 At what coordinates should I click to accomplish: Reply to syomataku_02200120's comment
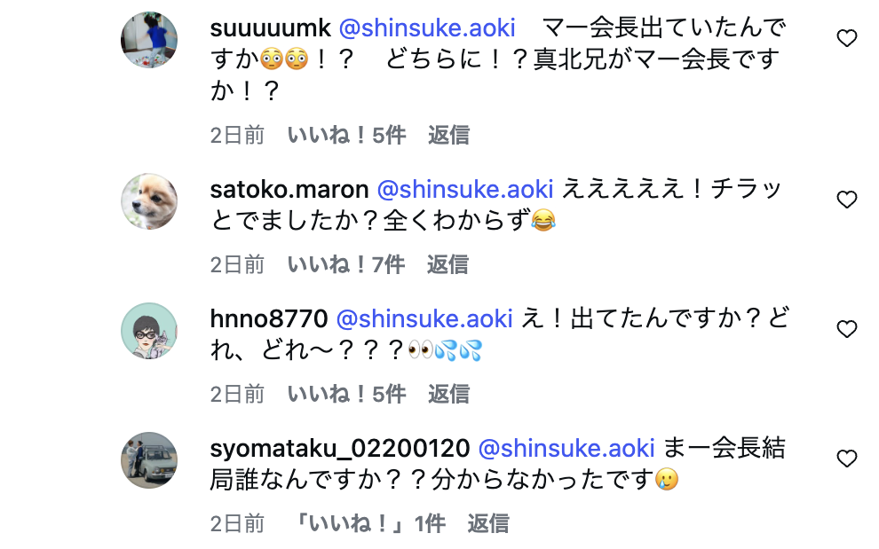[488, 523]
